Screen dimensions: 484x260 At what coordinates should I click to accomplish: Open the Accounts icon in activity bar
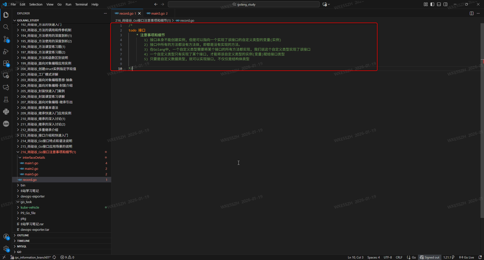pyautogui.click(x=6, y=237)
